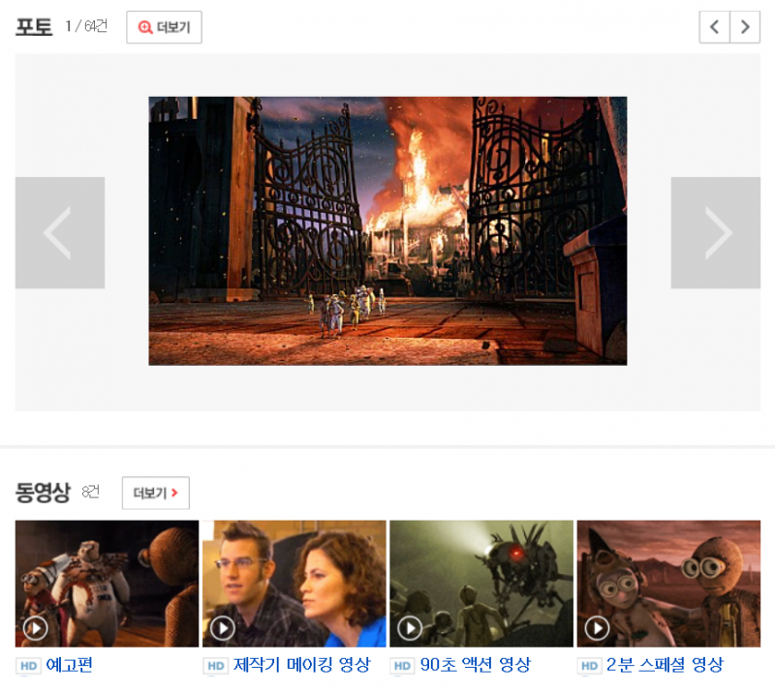
Task: Open the 90초 액션 영상 link
Action: coord(476,665)
